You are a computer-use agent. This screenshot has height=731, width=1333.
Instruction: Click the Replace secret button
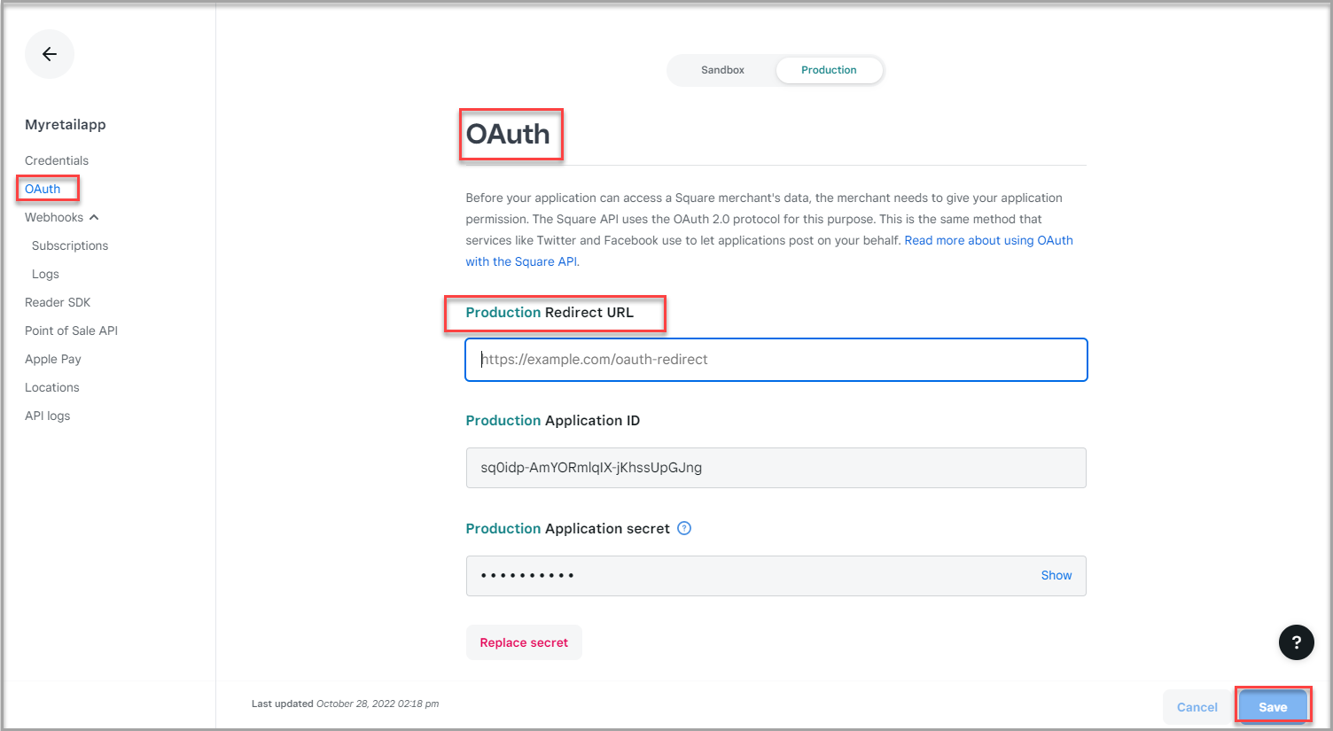pyautogui.click(x=524, y=642)
